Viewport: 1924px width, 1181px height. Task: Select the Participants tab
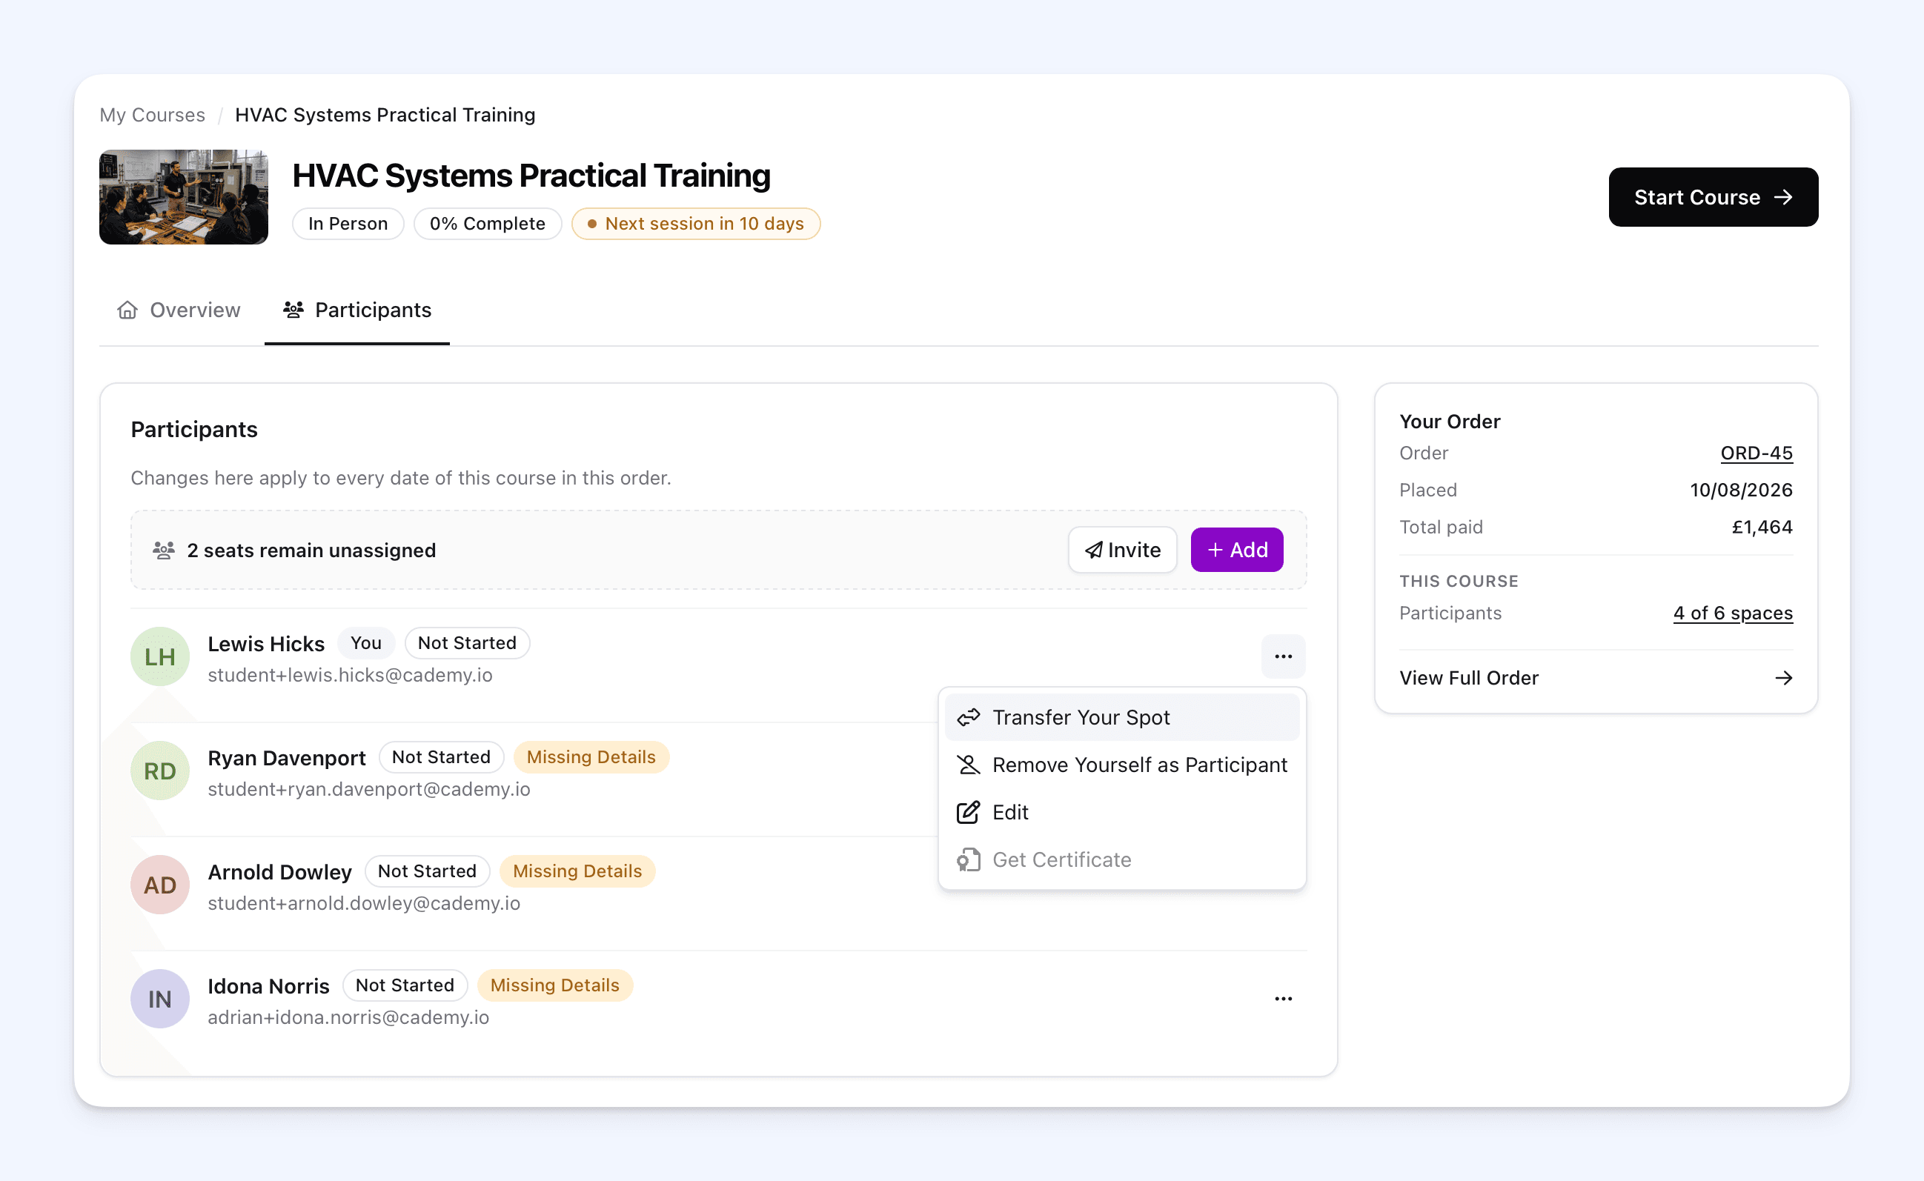pos(357,310)
